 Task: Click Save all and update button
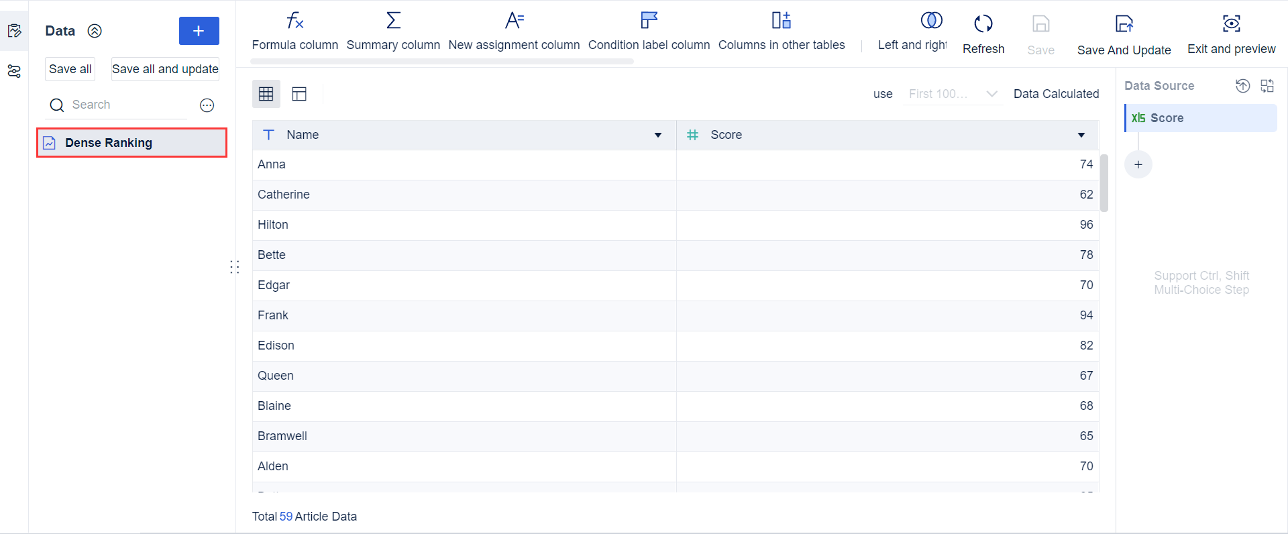(x=165, y=69)
